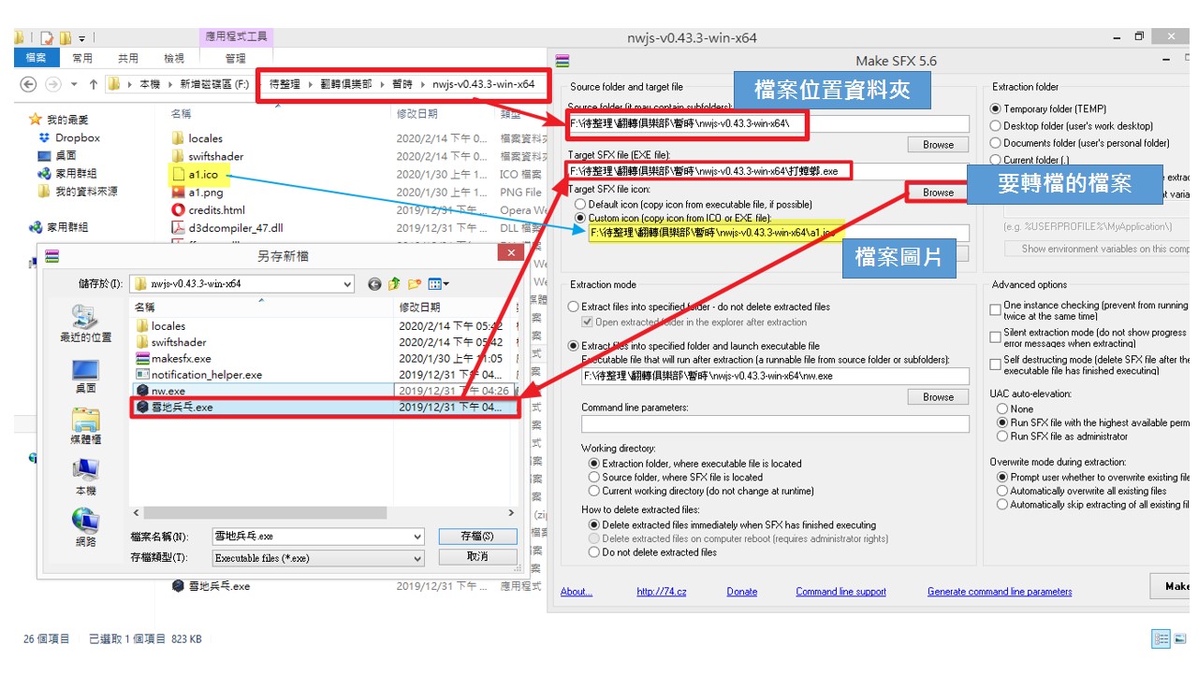Click back arrow in Save As dialog toolbar
The width and height of the screenshot is (1198, 673).
(x=375, y=283)
